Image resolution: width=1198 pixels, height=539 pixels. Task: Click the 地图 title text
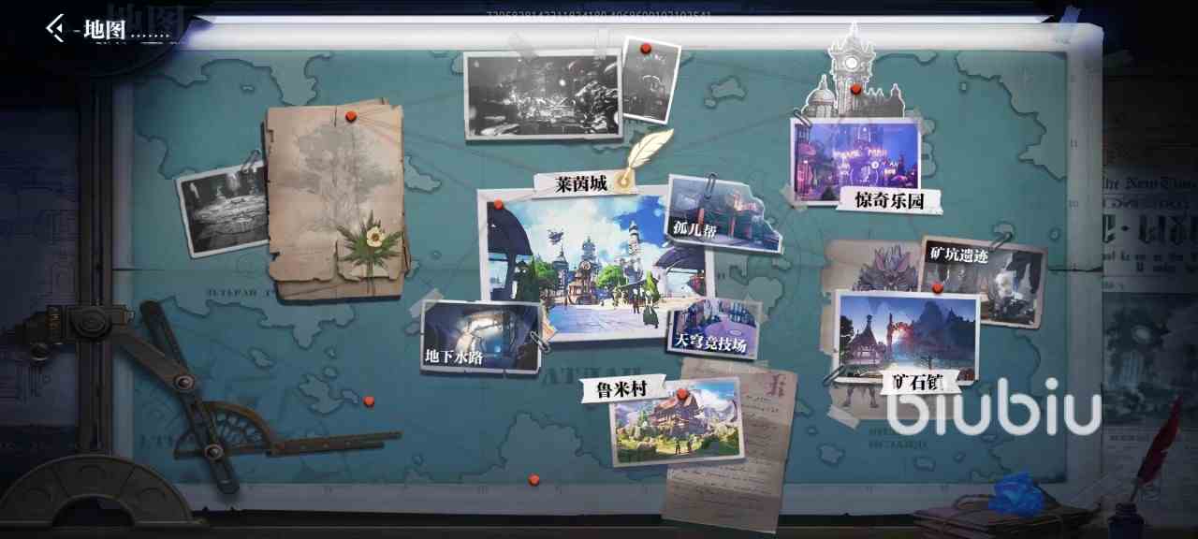click(104, 29)
